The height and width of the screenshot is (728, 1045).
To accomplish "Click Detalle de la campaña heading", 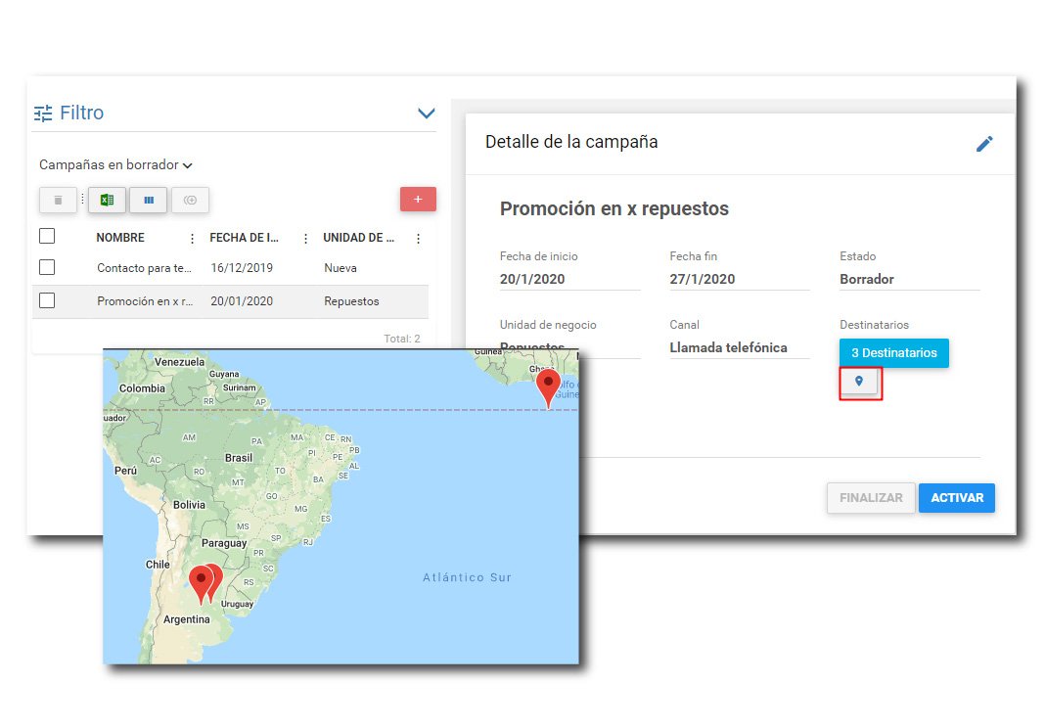I will tap(571, 142).
